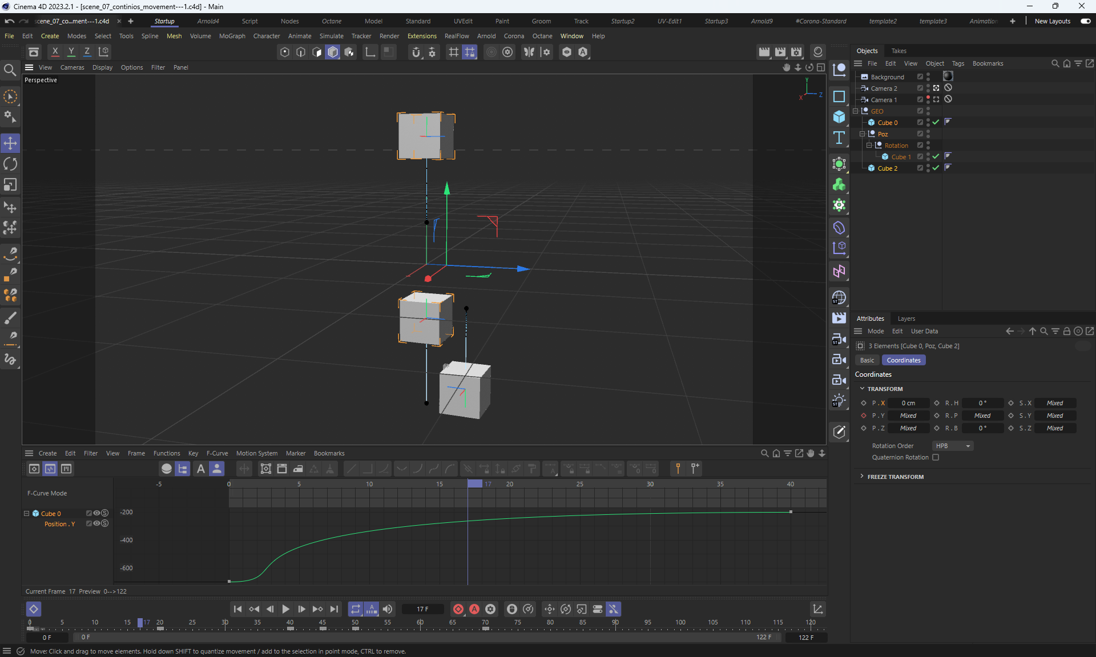Collapse the GEO group in Objects tree
Image resolution: width=1096 pixels, height=657 pixels.
tap(856, 111)
